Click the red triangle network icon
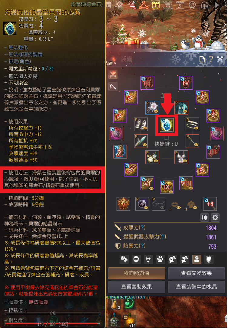 pos(144,5)
